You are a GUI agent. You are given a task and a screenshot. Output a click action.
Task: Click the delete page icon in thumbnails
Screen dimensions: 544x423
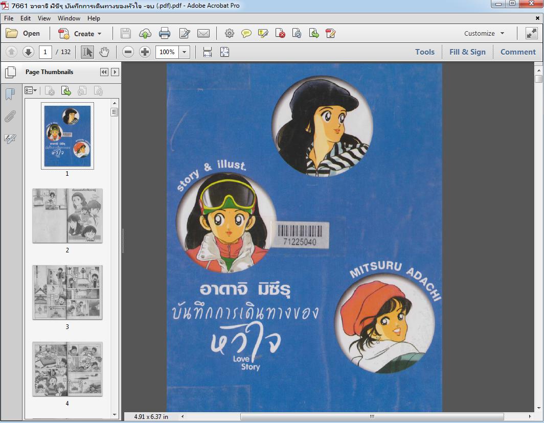coord(50,91)
